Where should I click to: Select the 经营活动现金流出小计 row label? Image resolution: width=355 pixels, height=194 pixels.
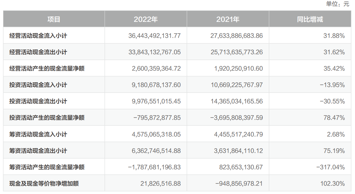(x=38, y=52)
